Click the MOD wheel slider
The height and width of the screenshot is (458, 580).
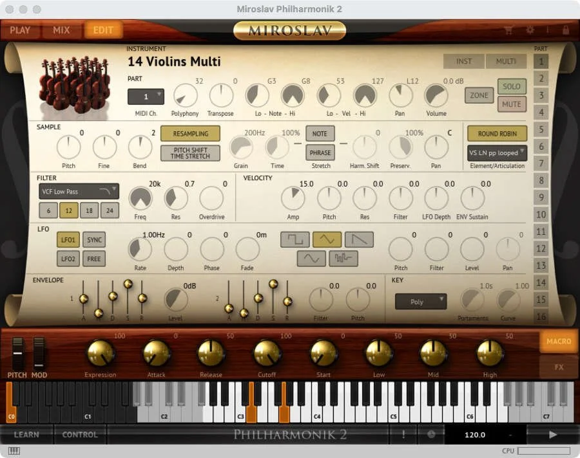pyautogui.click(x=39, y=353)
